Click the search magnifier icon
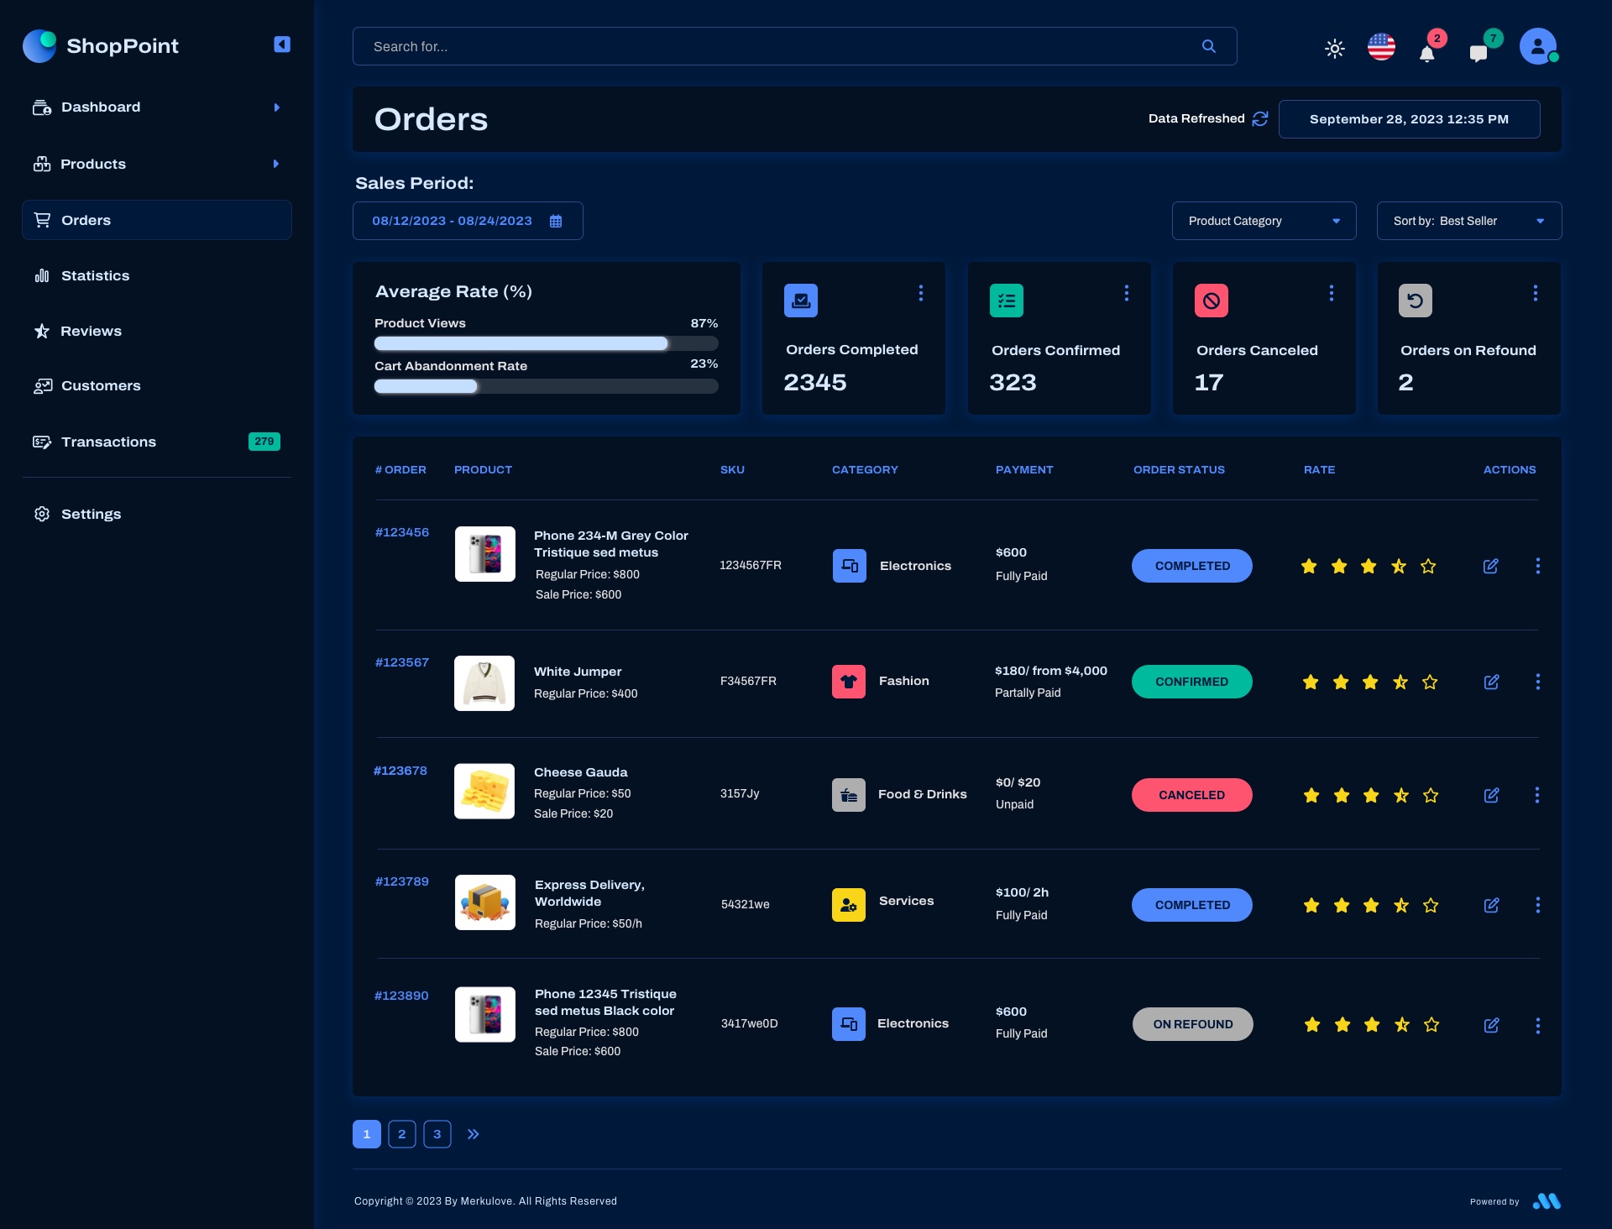This screenshot has width=1612, height=1229. pyautogui.click(x=1209, y=46)
